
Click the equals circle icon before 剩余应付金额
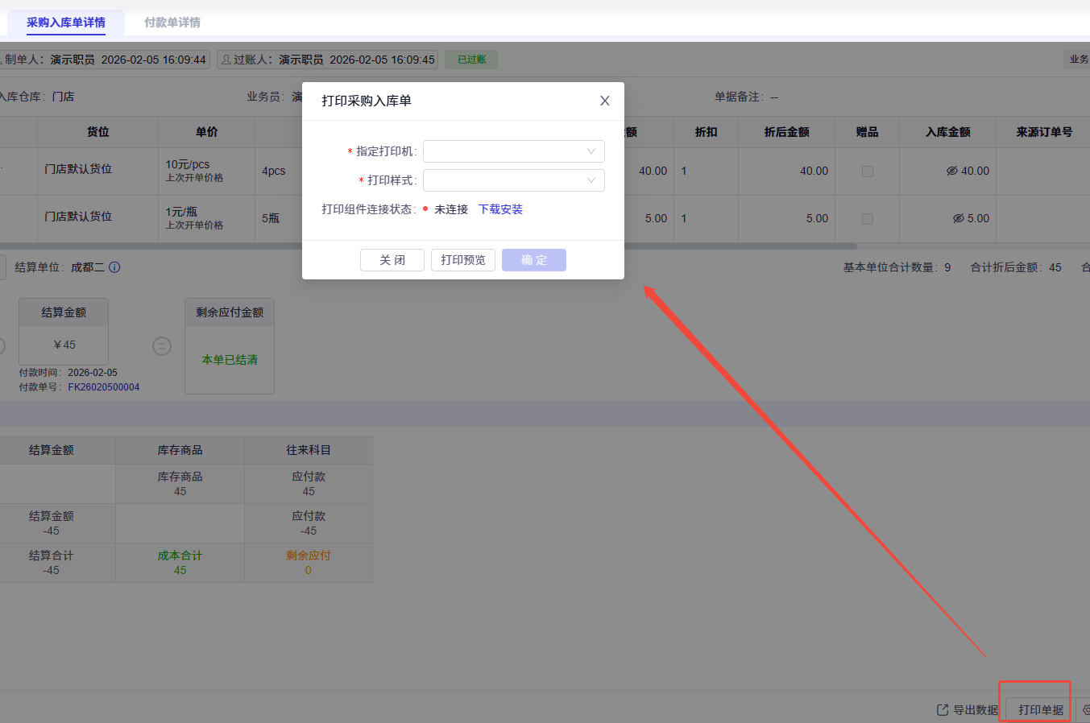coord(162,346)
